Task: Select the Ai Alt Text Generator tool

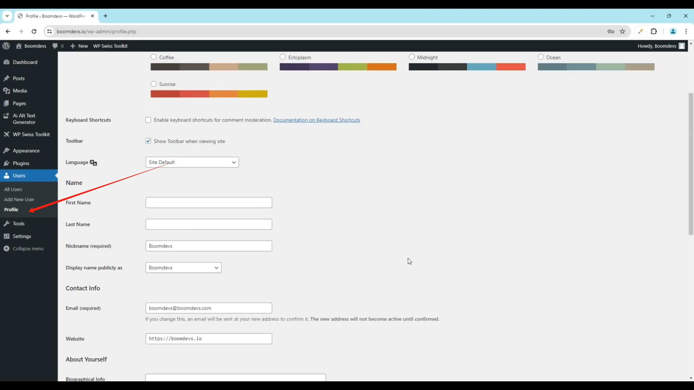Action: point(23,118)
